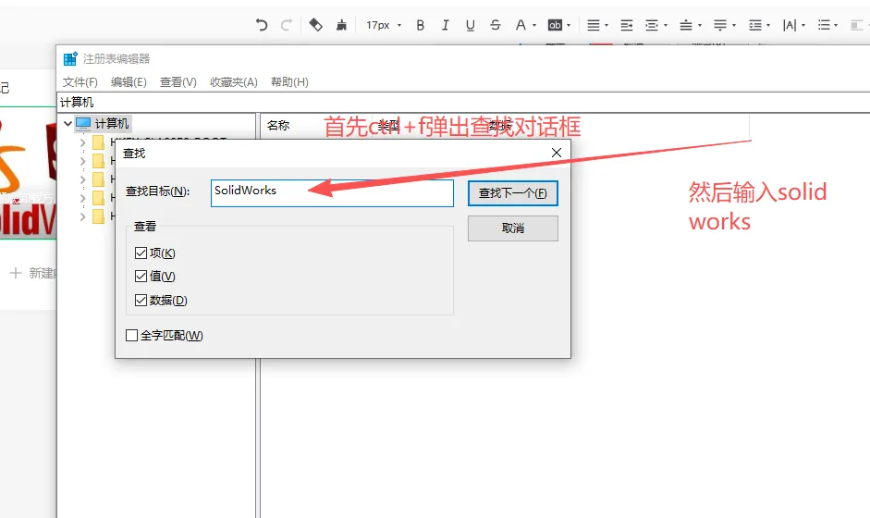Uncheck the 数据(D) checkbox

[141, 301]
